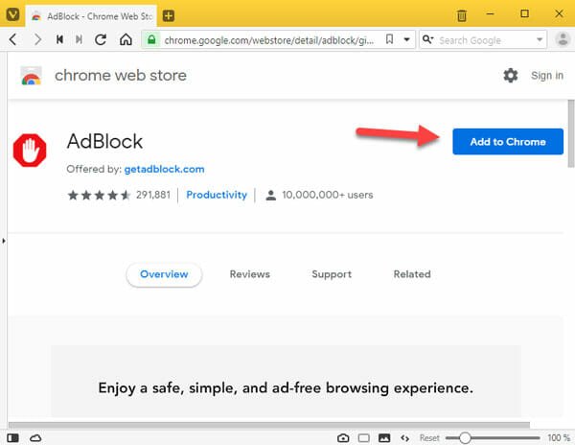This screenshot has height=445, width=575.
Task: Open the sync cloud icon
Action: coord(35,438)
